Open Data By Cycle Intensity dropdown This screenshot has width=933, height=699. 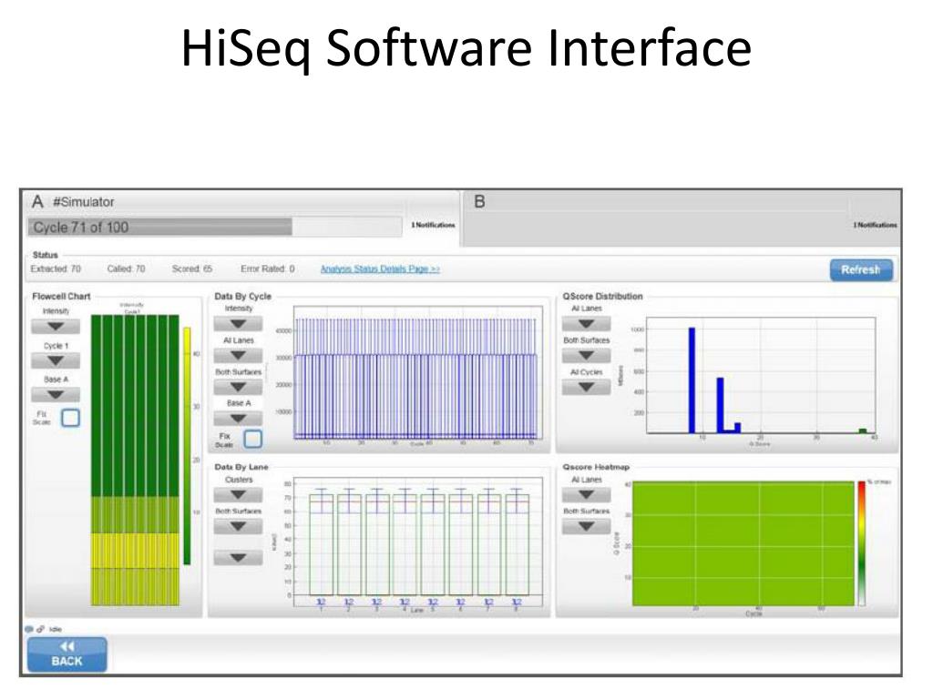[238, 324]
